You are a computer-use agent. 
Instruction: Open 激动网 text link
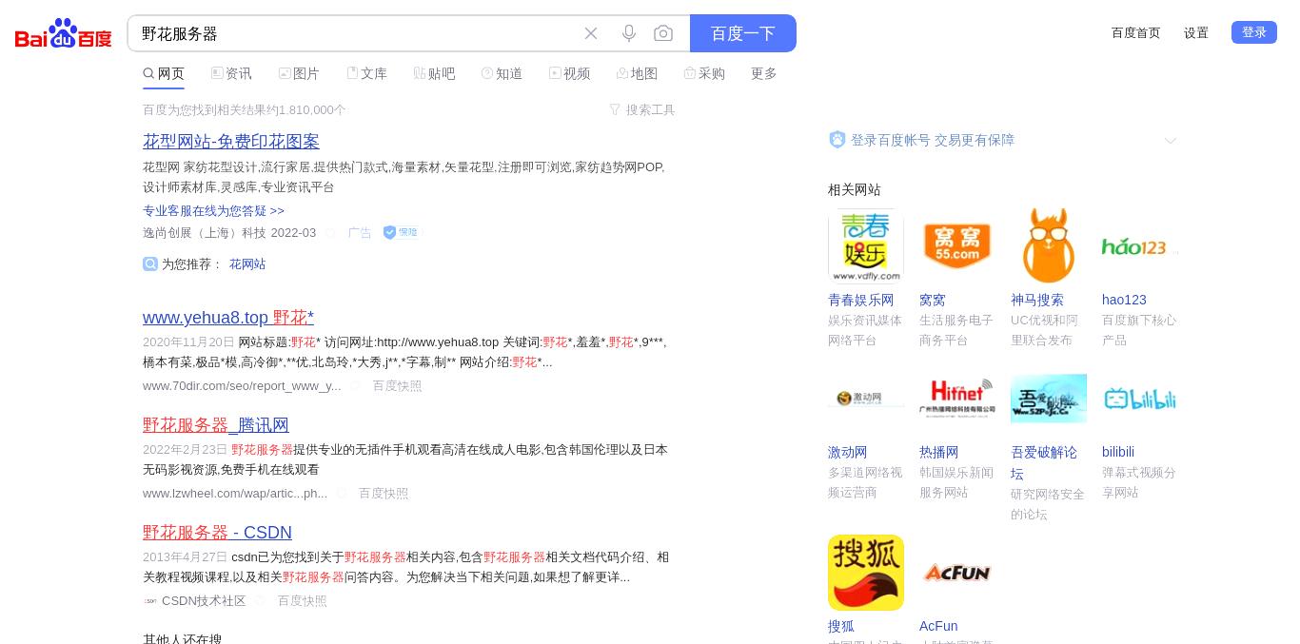848,452
